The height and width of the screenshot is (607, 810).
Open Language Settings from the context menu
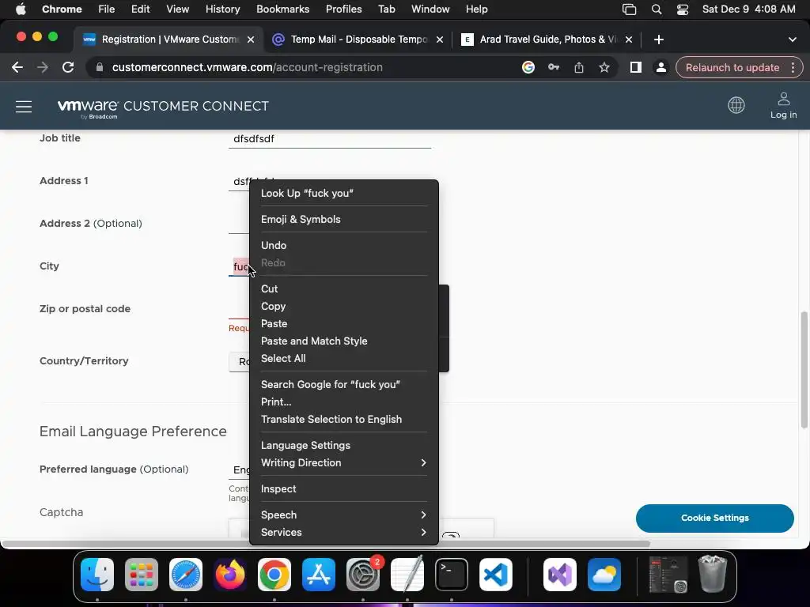tap(343, 446)
